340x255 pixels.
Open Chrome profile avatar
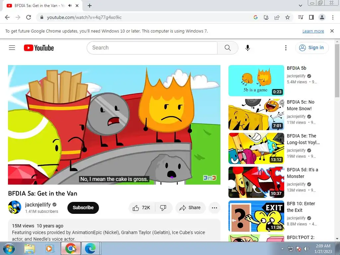[x=322, y=17]
